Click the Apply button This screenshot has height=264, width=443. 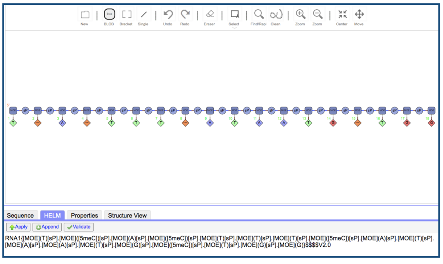point(18,227)
